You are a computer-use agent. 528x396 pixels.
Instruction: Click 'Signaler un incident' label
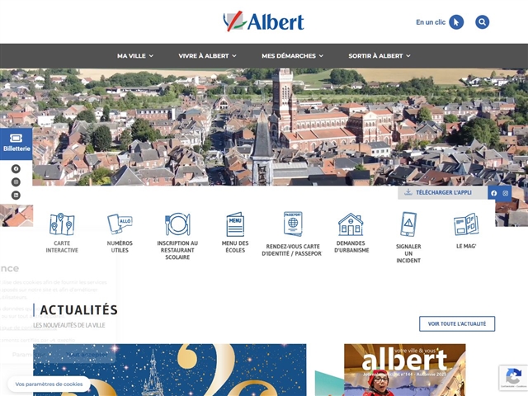tap(408, 253)
